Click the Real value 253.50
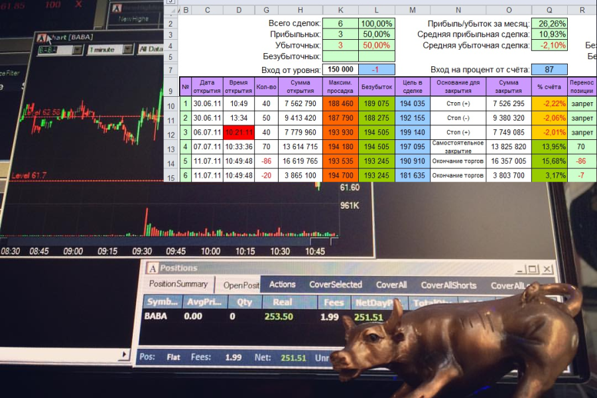The image size is (597, 398). [279, 316]
